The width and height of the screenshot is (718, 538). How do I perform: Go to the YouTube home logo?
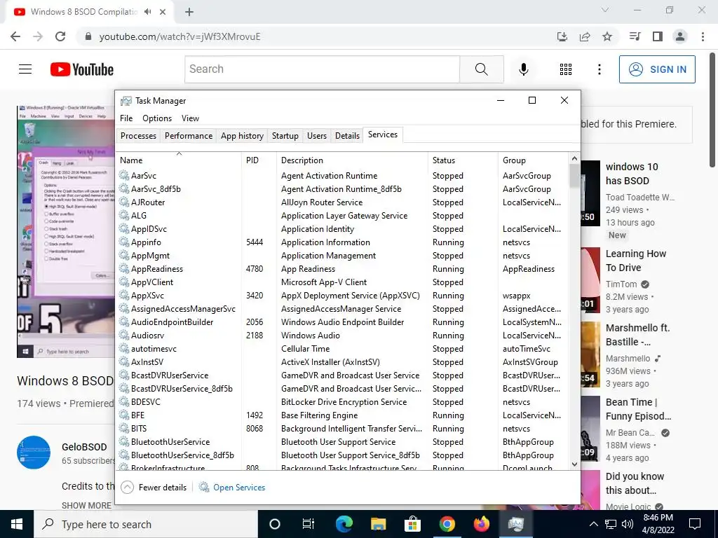coord(82,69)
